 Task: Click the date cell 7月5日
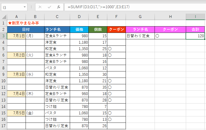pyautogui.click(x=17, y=113)
